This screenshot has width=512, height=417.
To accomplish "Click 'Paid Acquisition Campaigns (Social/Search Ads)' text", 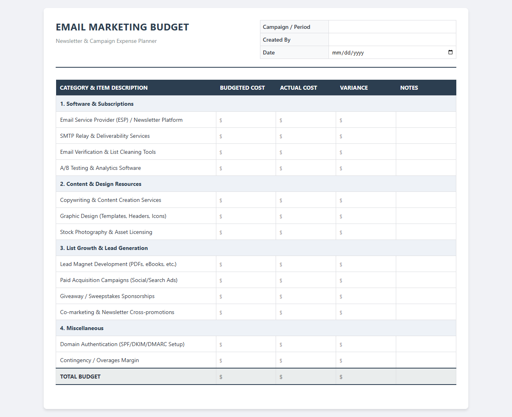I will (x=119, y=280).
